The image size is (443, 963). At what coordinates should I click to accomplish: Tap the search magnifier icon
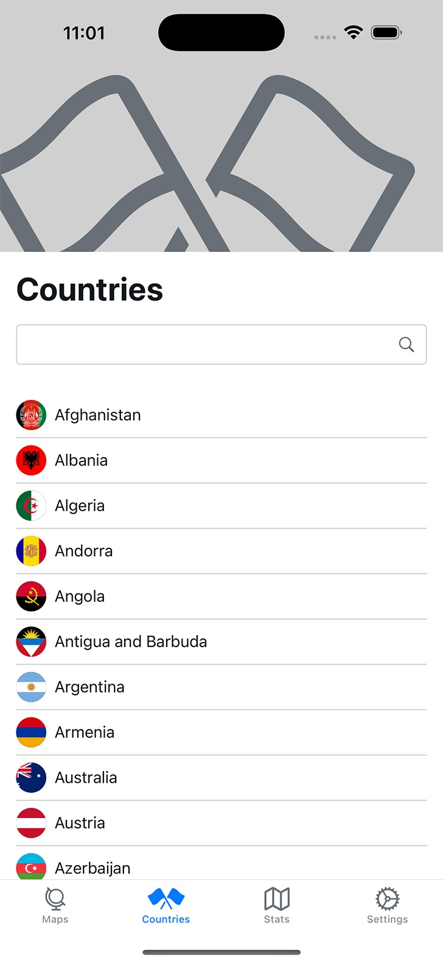pos(406,345)
